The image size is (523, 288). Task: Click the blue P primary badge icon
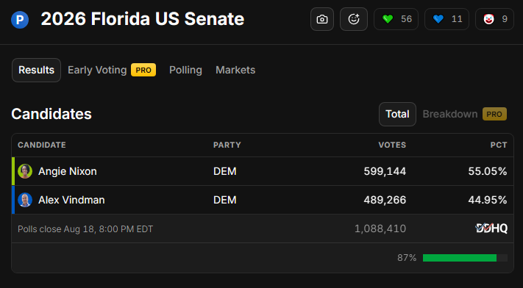[20, 20]
